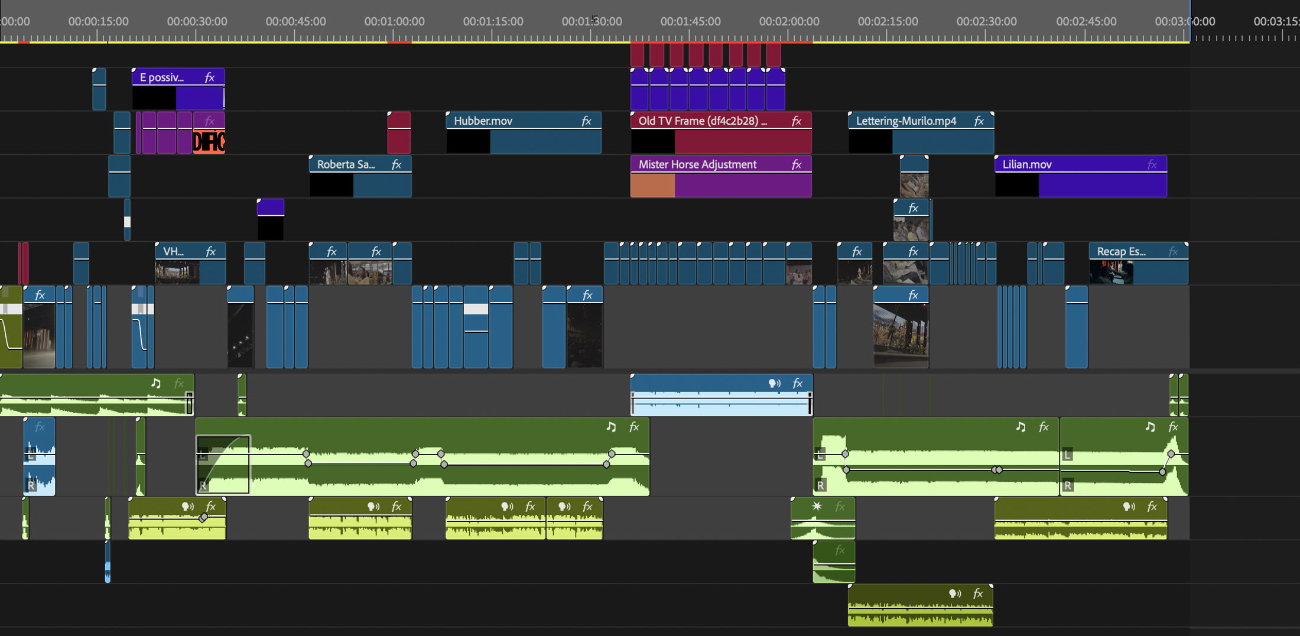
Task: Click music note on the long music clip with fade-in
Action: tap(611, 427)
